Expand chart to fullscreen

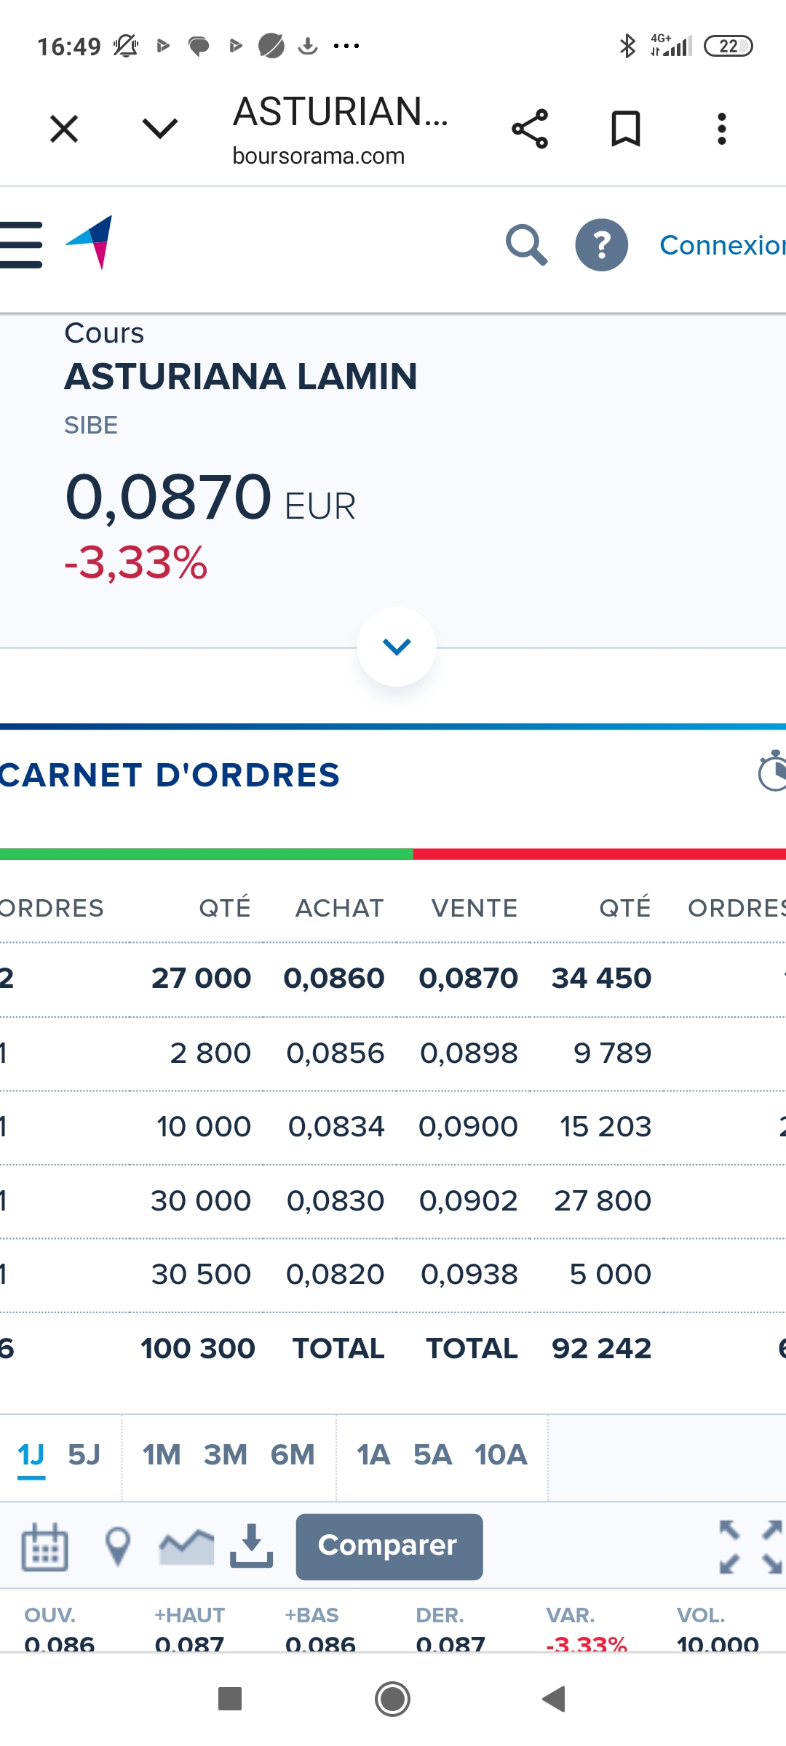(750, 1547)
